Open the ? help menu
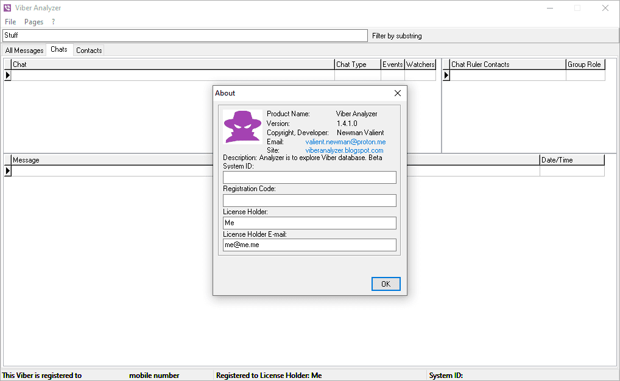The image size is (620, 381). click(53, 22)
